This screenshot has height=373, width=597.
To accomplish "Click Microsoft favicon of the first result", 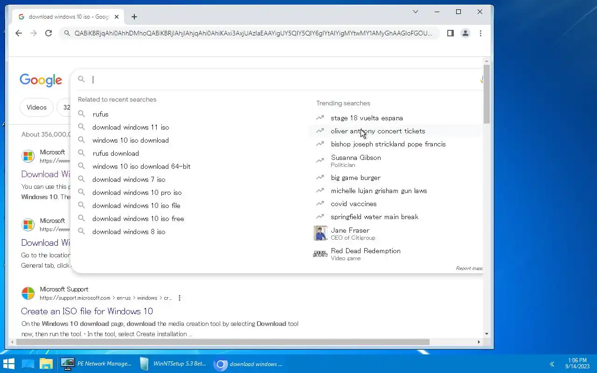I will click(28, 156).
